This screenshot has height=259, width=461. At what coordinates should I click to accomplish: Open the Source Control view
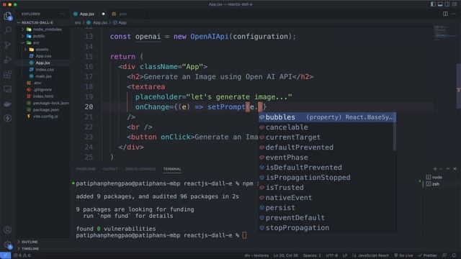click(8, 45)
